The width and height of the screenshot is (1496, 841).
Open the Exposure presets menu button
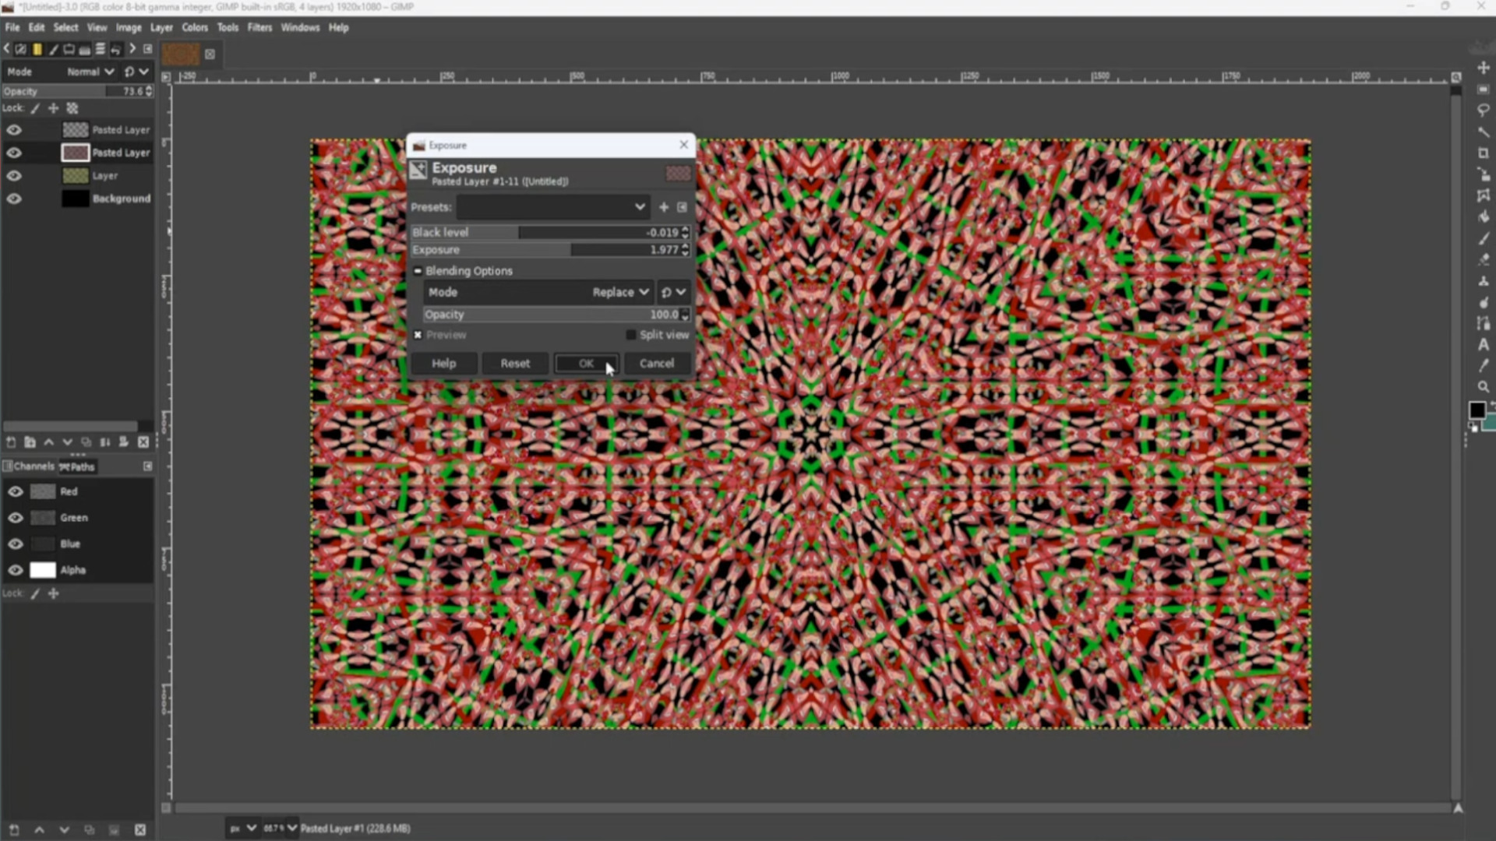point(682,207)
